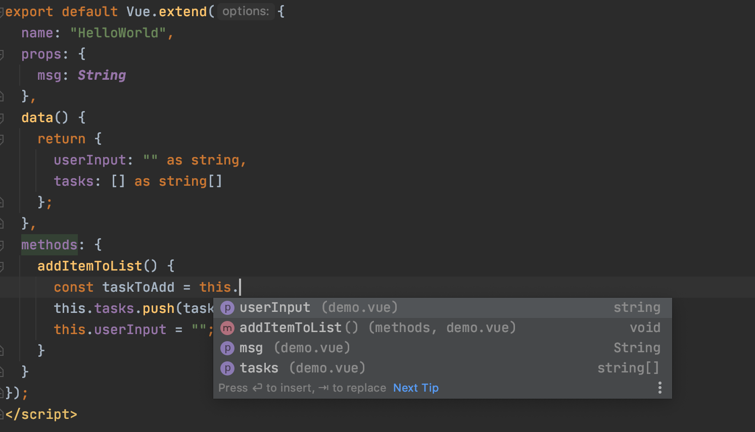The height and width of the screenshot is (432, 755).
Task: Select msg completion suggestion
Action: (442, 348)
